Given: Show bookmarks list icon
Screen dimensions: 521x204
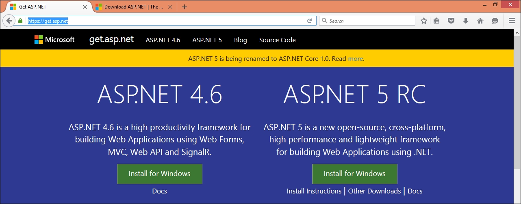Looking at the screenshot, I should 436,21.
